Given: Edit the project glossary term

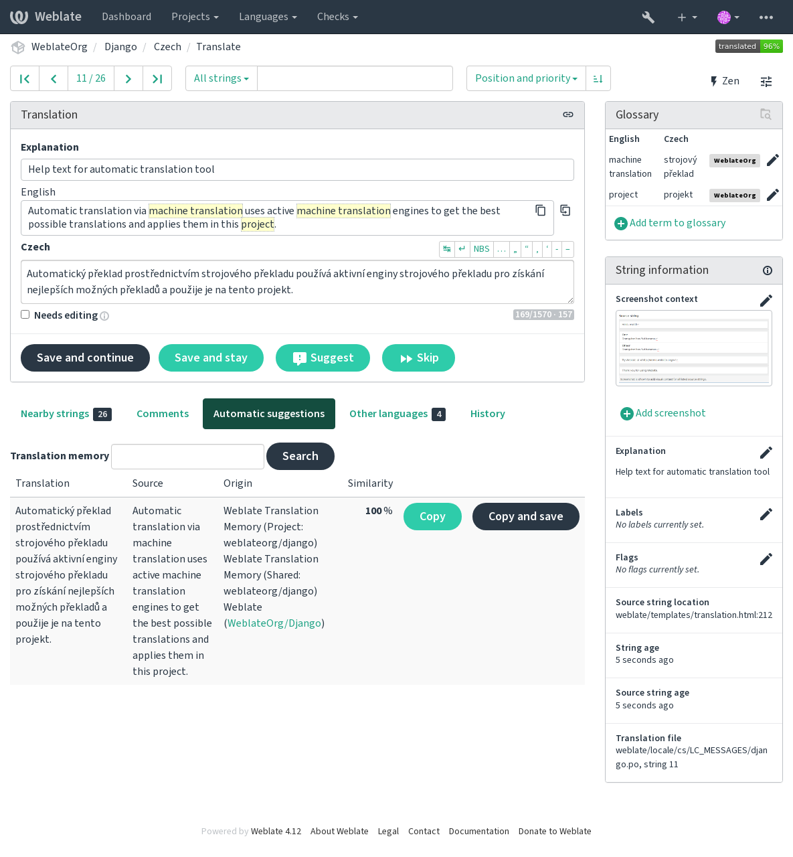Looking at the screenshot, I should [x=772, y=195].
